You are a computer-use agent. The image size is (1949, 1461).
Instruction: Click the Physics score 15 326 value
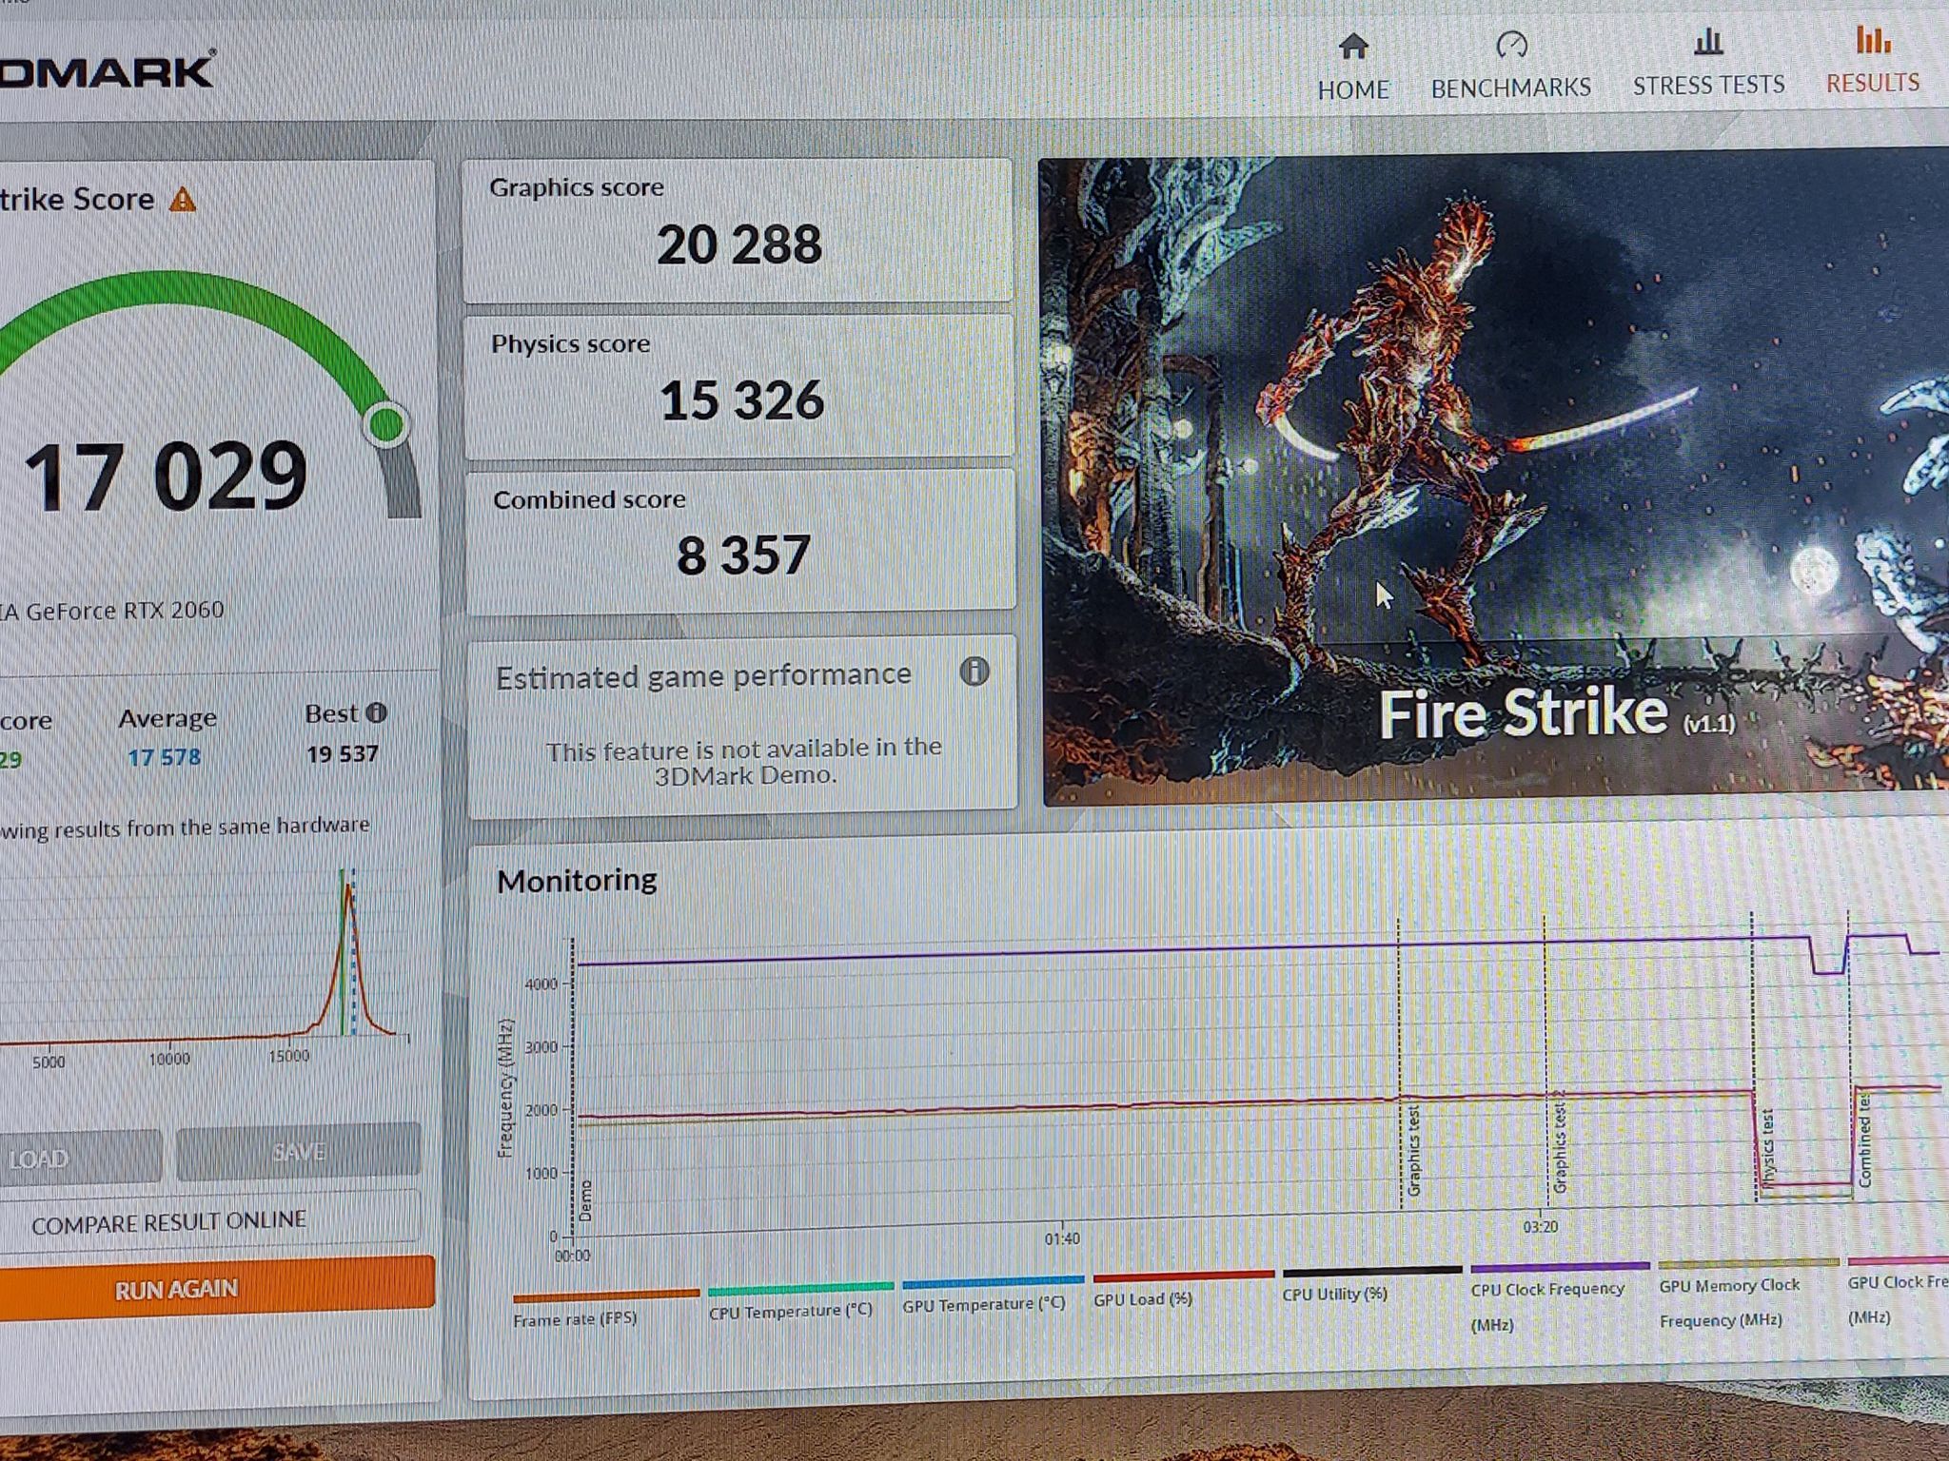pos(741,399)
